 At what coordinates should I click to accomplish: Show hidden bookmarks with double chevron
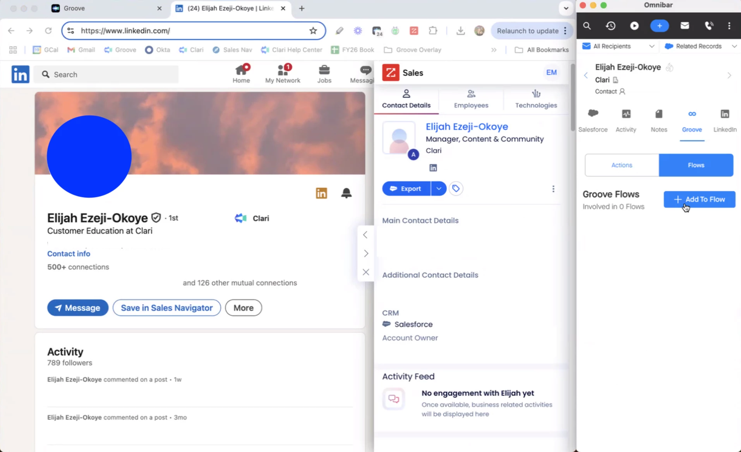click(x=494, y=50)
